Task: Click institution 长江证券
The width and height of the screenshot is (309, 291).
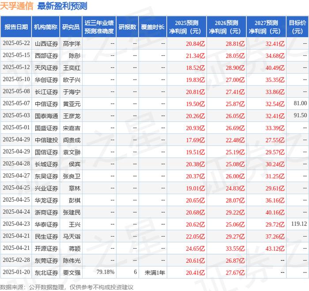Action: pyautogui.click(x=46, y=92)
